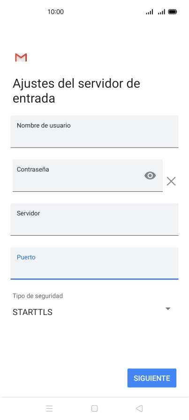Show password with the eye icon
Image resolution: width=189 pixels, height=420 pixels.
[150, 176]
